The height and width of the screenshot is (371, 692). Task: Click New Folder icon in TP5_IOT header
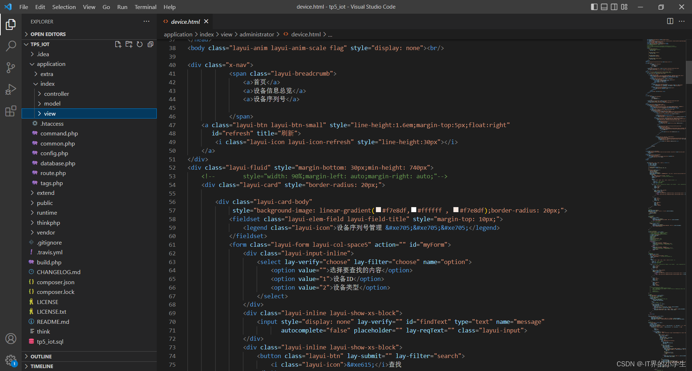point(129,44)
